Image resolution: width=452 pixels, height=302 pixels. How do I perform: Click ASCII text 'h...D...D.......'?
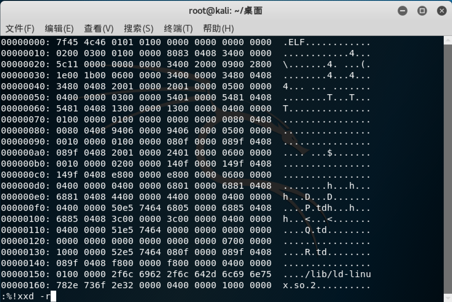coord(327,197)
